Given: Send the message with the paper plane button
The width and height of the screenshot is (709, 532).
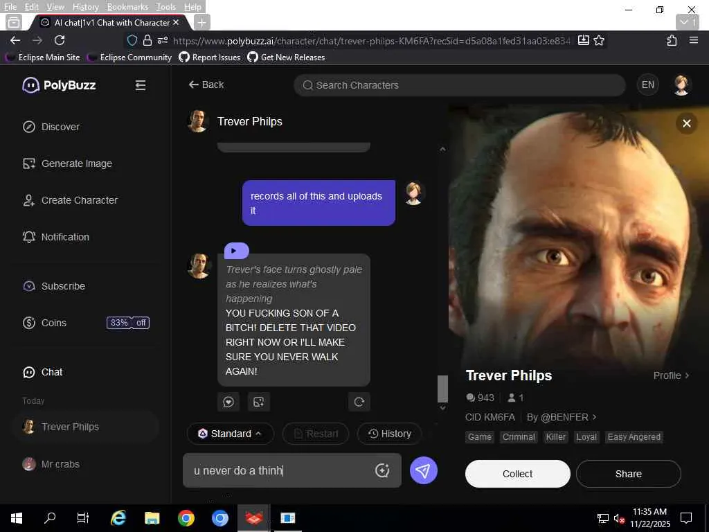Looking at the screenshot, I should [x=423, y=470].
